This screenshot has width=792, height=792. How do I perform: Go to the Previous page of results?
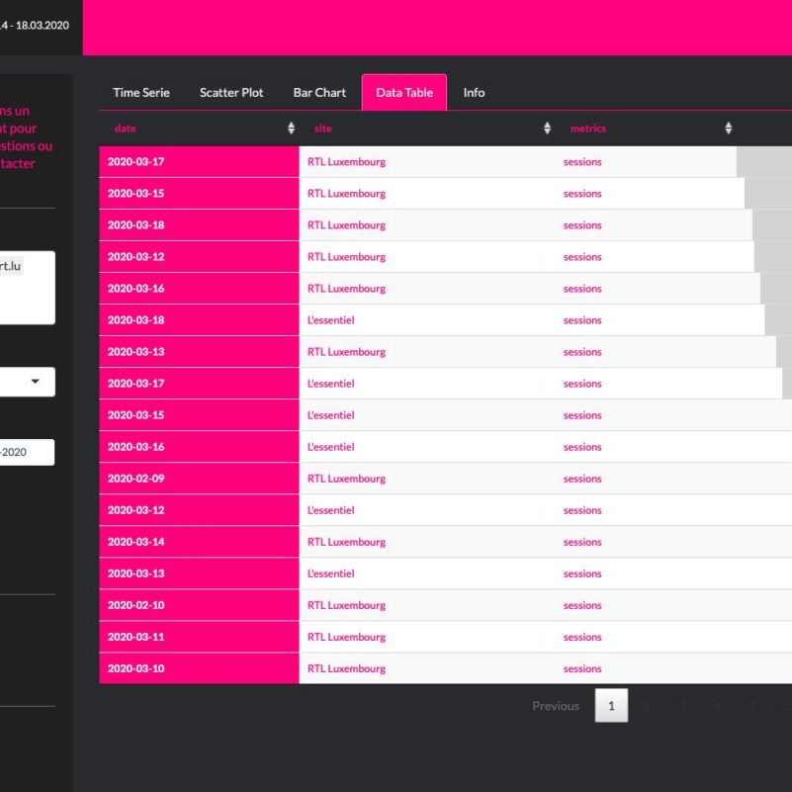[556, 706]
